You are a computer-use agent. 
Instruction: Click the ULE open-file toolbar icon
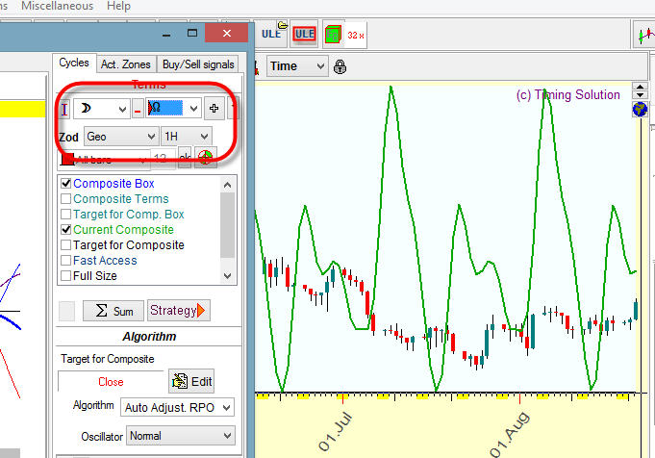coord(272,34)
